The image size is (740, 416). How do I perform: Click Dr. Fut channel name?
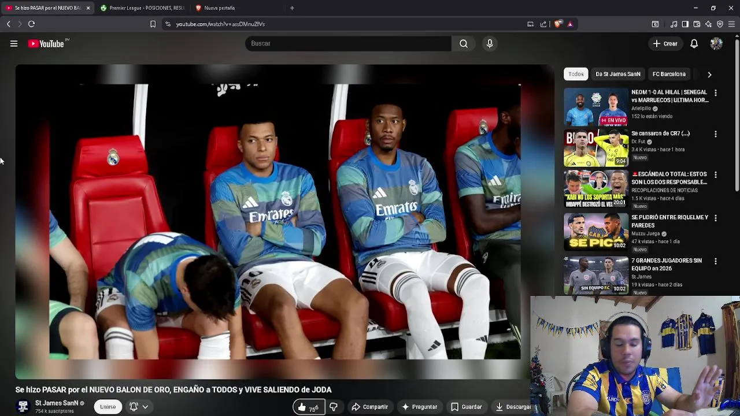click(638, 142)
